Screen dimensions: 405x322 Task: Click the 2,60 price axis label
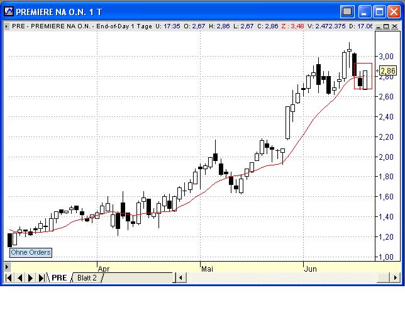click(x=386, y=97)
